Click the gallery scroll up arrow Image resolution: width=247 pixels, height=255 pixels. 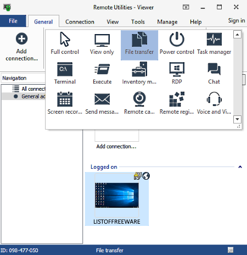coord(237,35)
